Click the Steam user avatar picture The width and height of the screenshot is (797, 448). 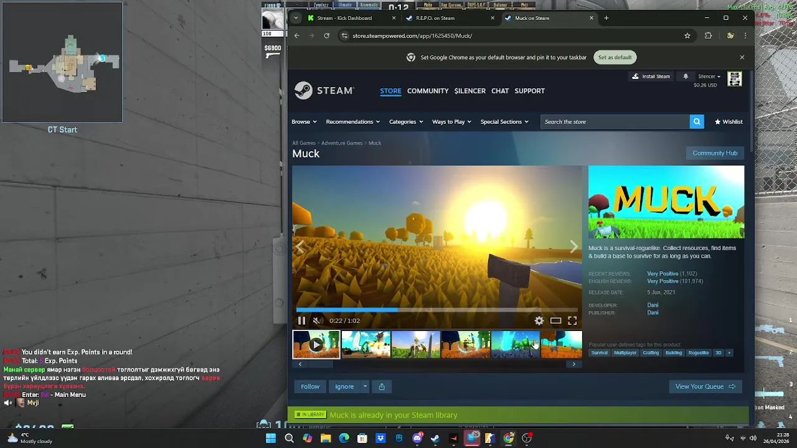pyautogui.click(x=735, y=79)
